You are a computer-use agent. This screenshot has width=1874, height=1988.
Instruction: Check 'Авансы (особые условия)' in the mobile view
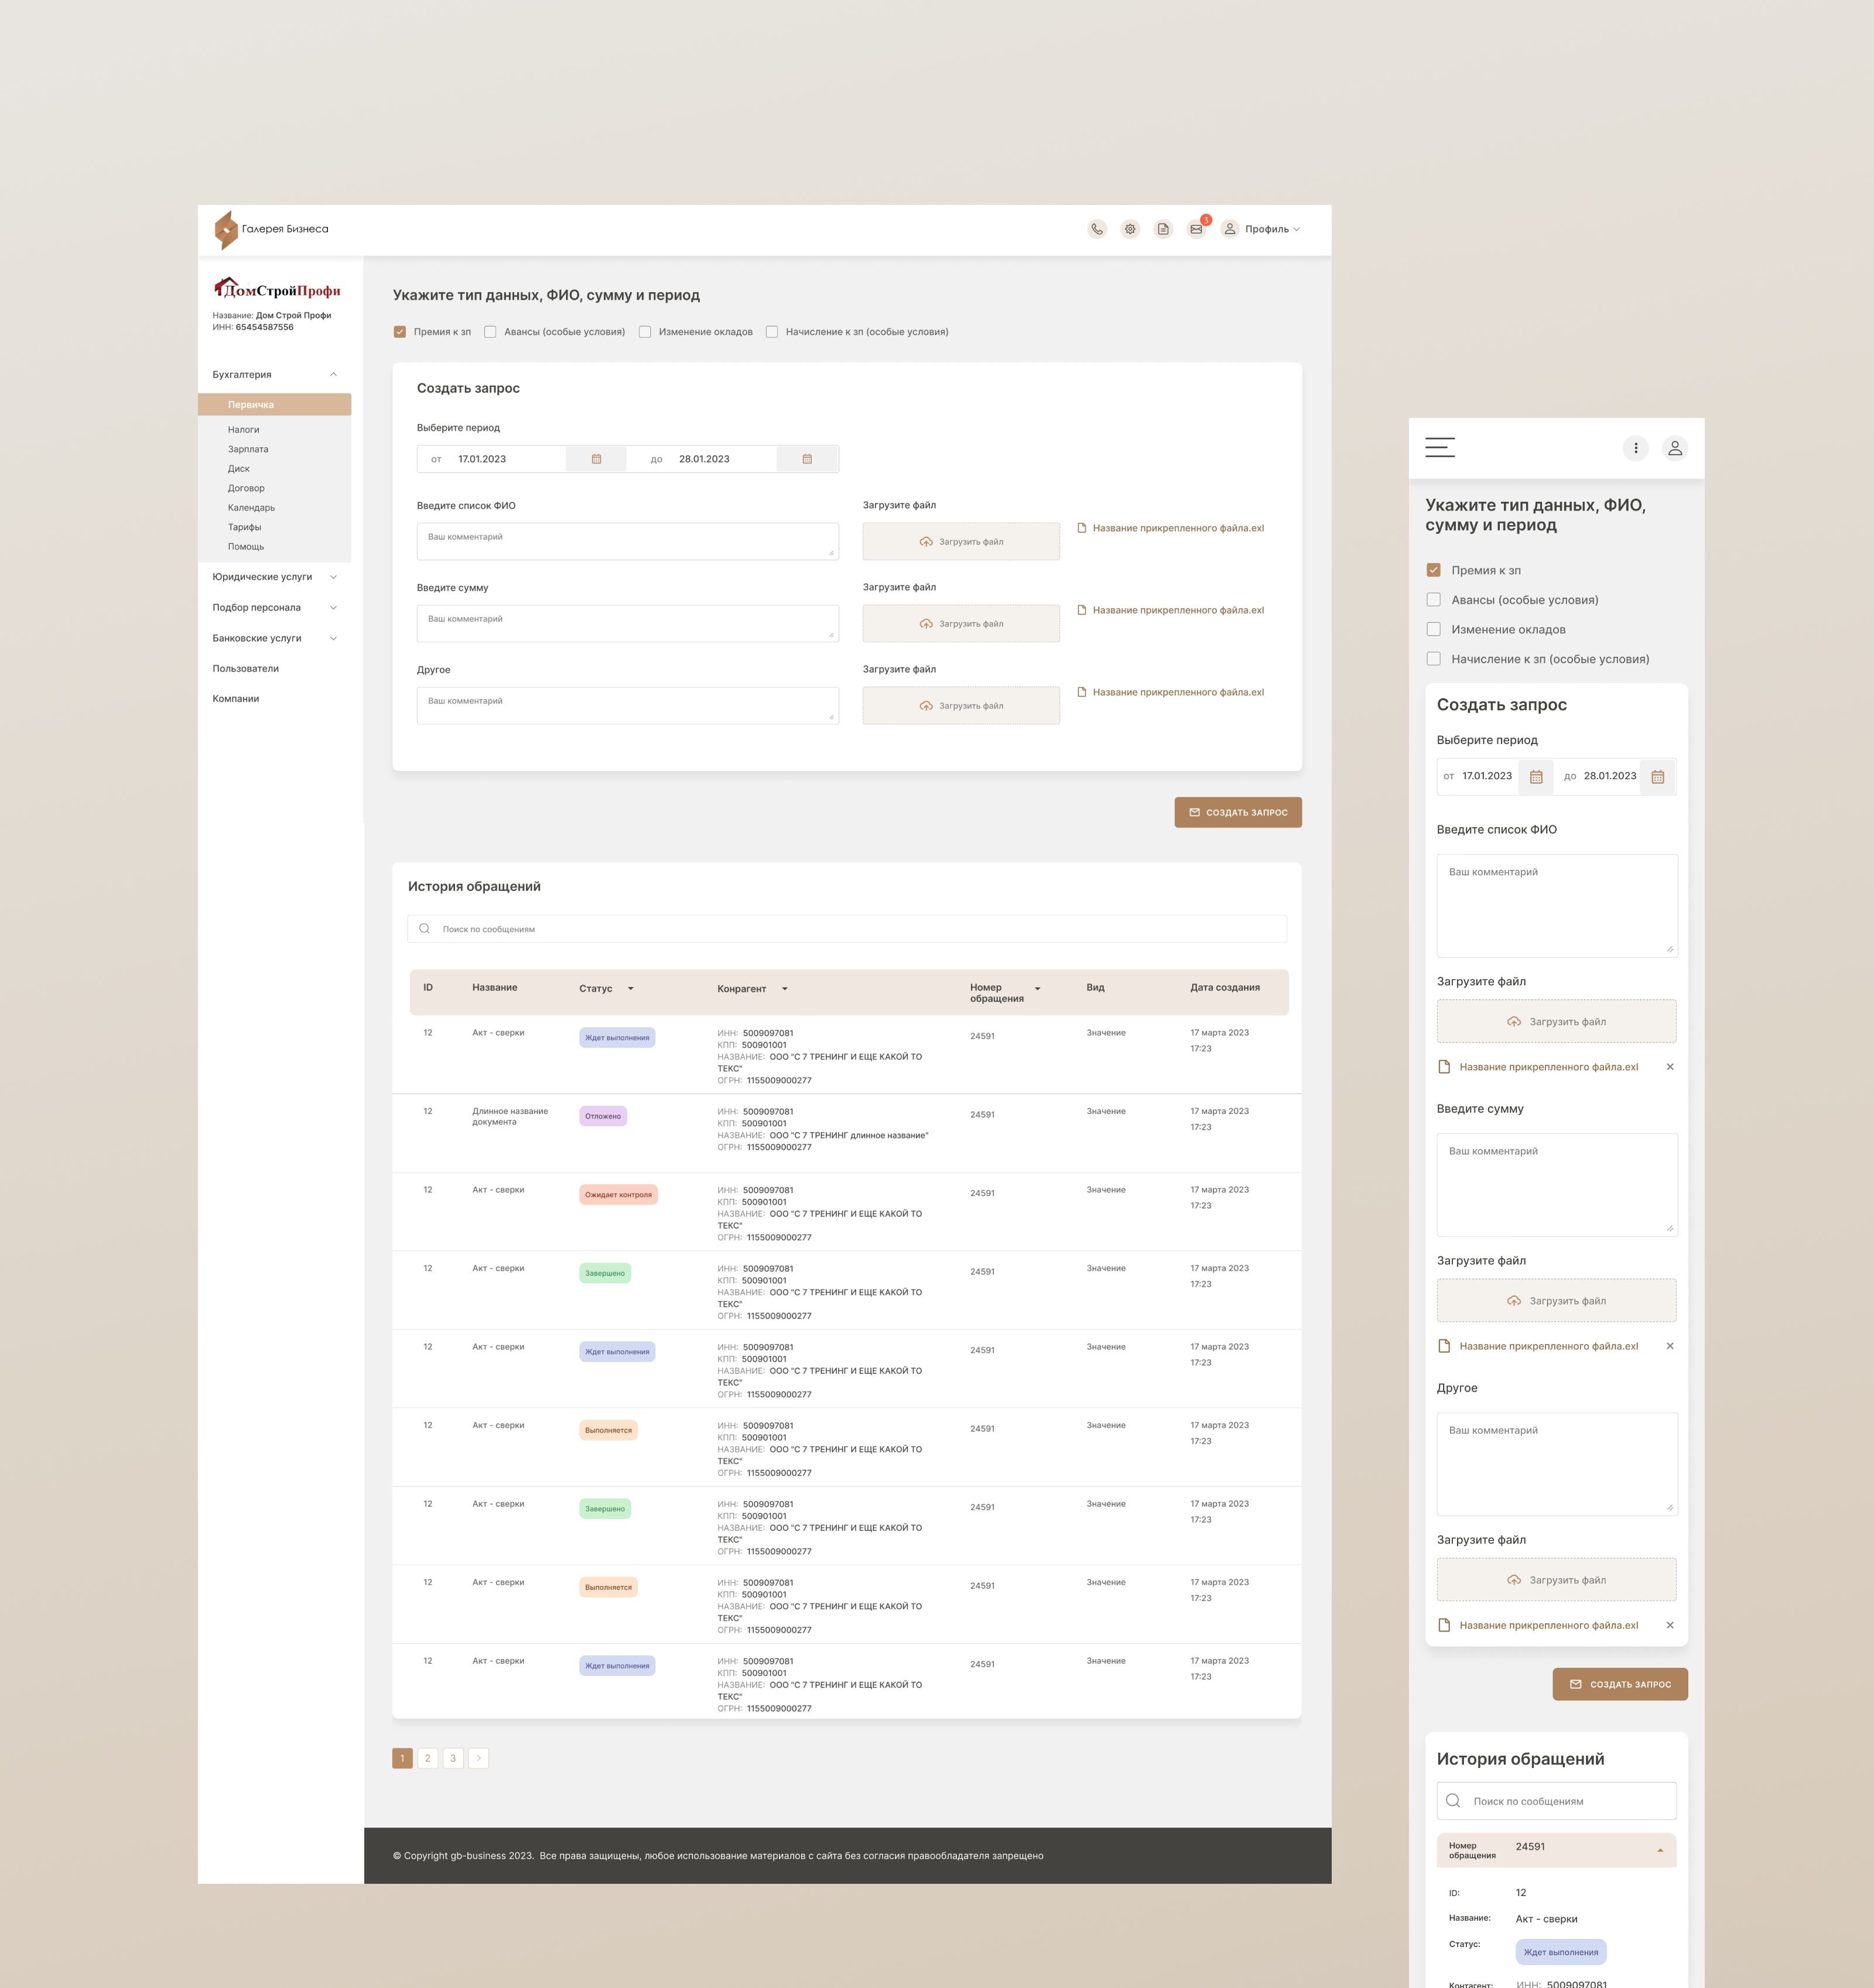point(1434,600)
